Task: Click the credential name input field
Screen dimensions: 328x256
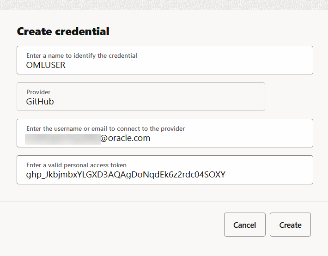Action: 164,60
